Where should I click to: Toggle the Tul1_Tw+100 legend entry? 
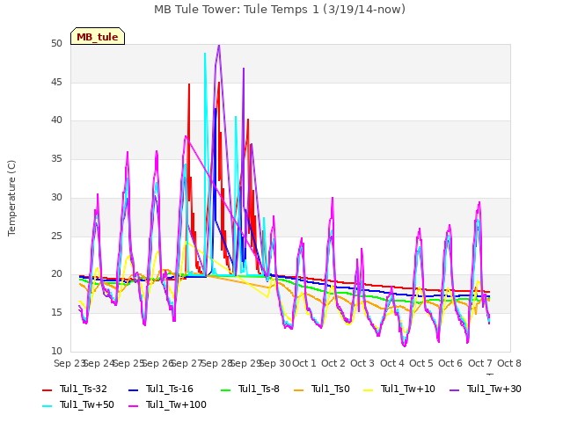[x=167, y=404]
